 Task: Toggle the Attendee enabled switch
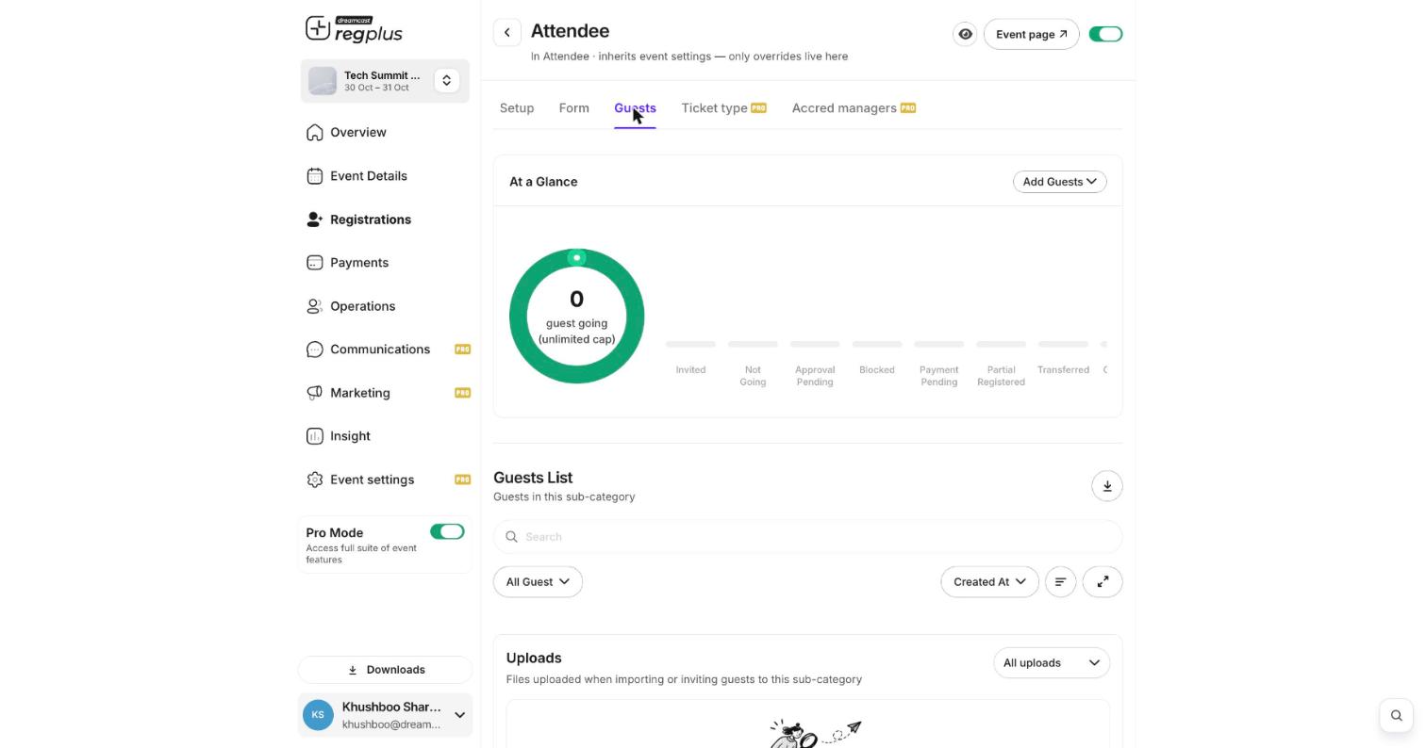(x=1105, y=34)
